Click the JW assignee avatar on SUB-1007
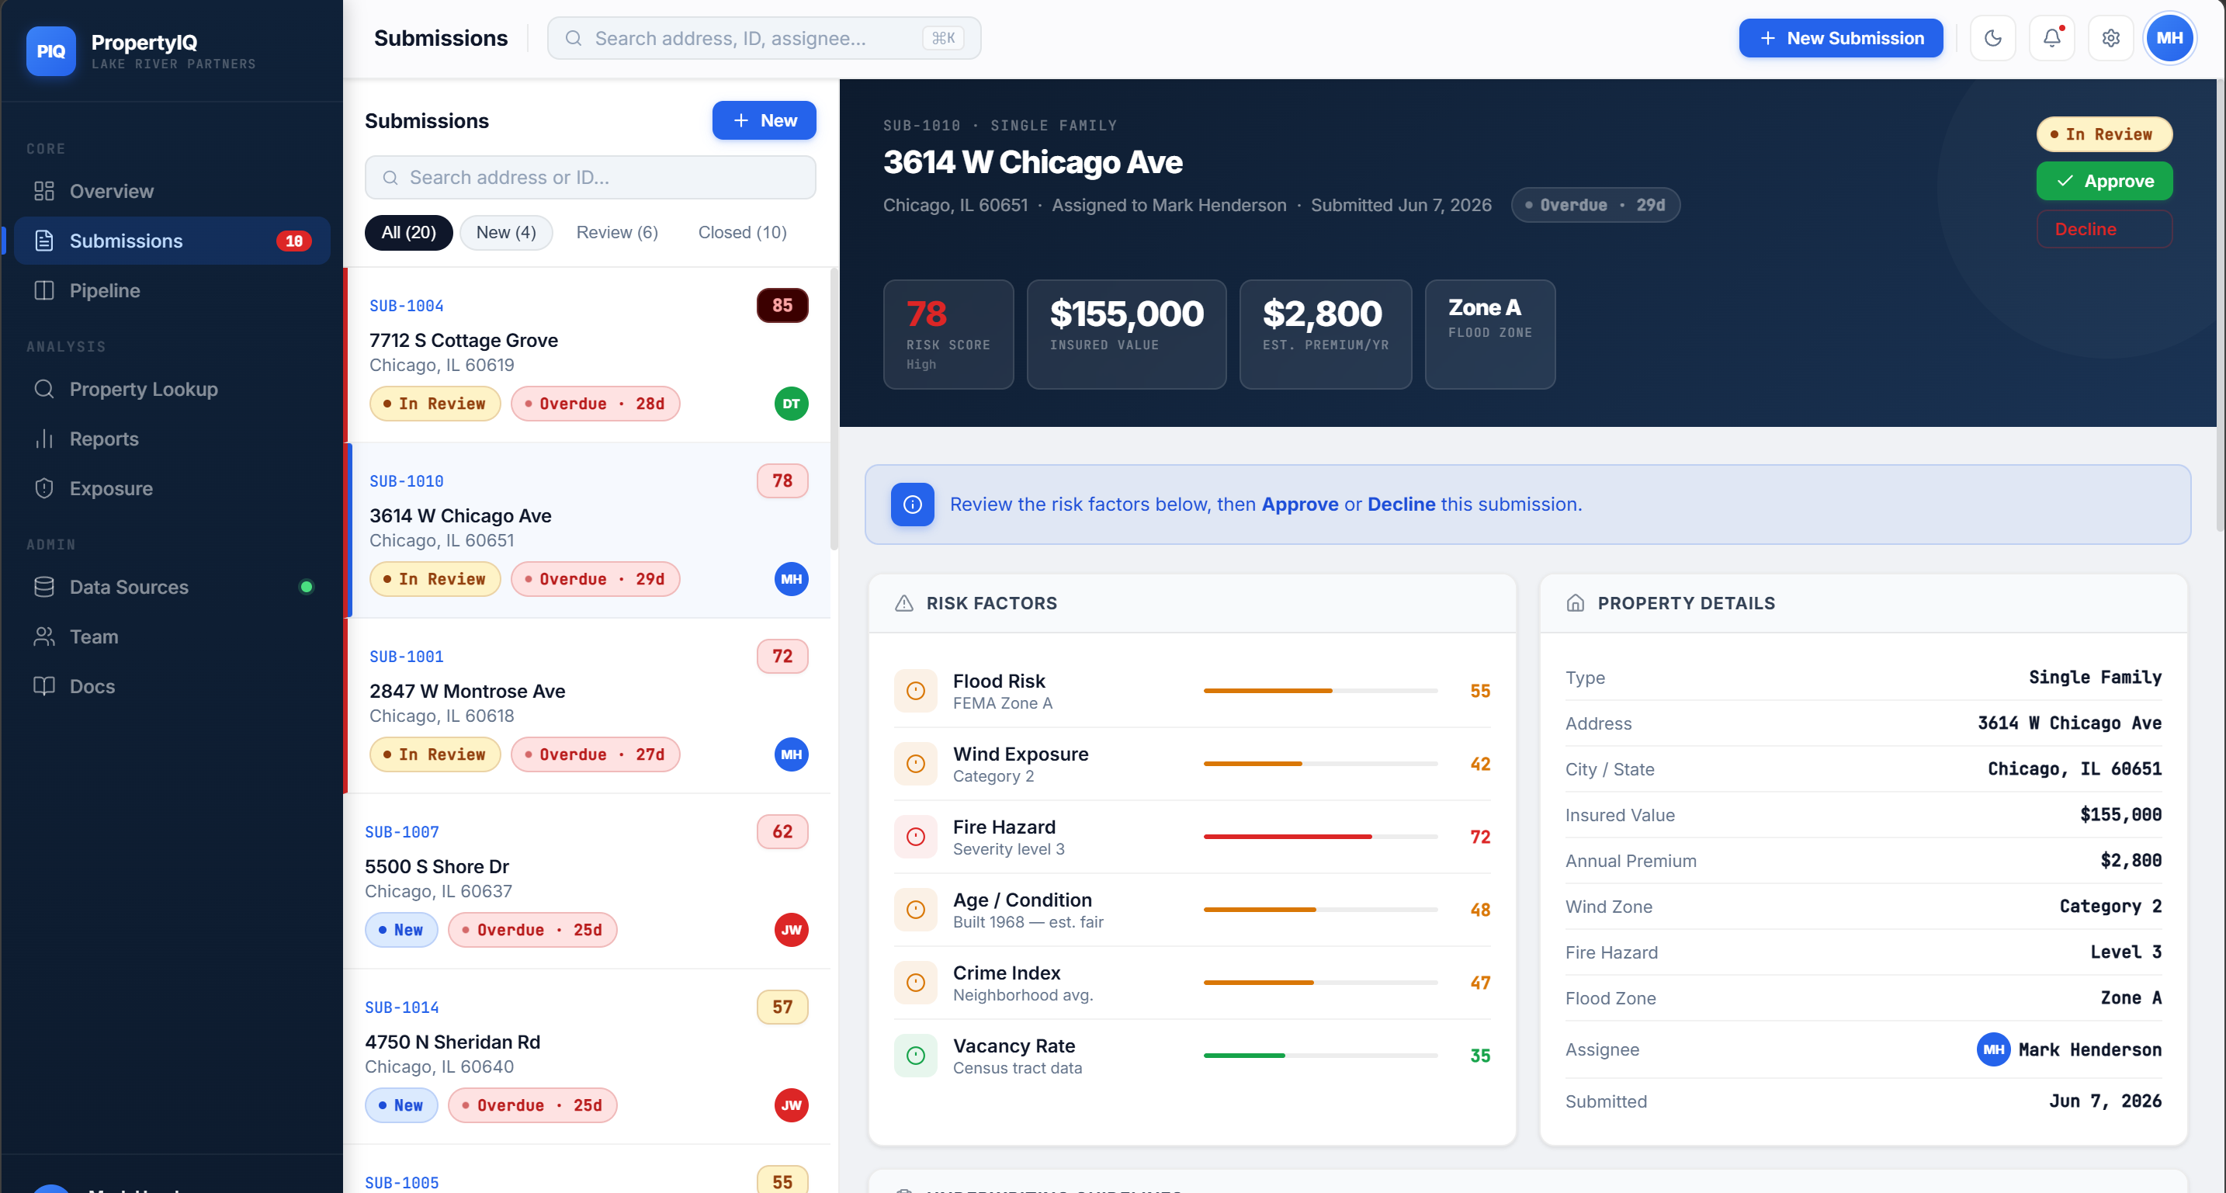Image resolution: width=2226 pixels, height=1193 pixels. pos(791,930)
